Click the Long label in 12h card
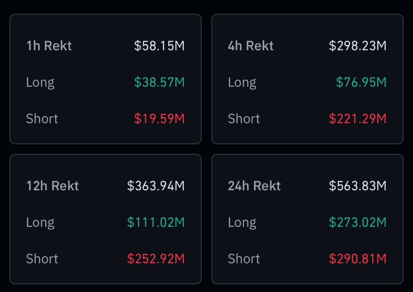 click(x=40, y=222)
